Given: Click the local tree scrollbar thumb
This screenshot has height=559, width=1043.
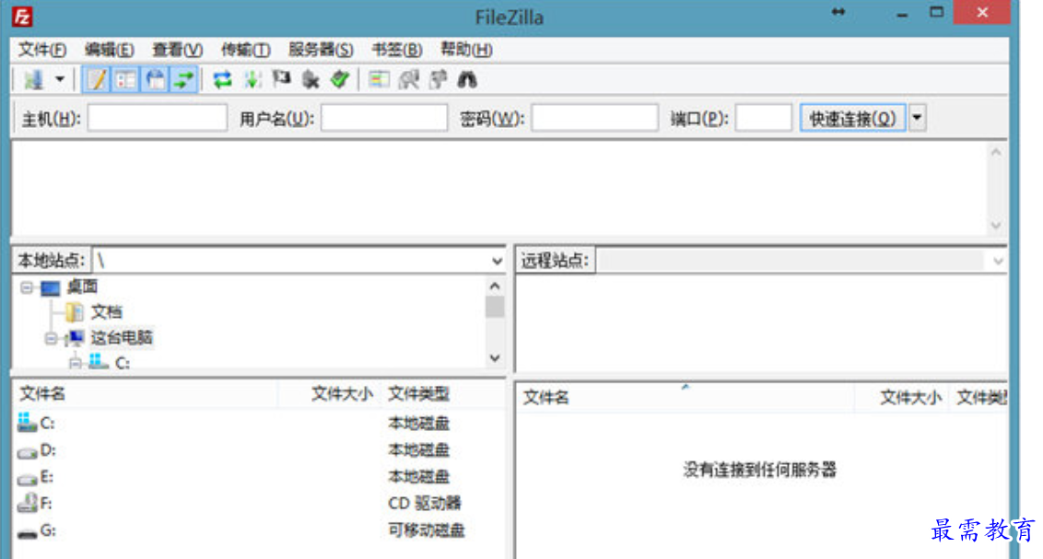Looking at the screenshot, I should coord(494,307).
